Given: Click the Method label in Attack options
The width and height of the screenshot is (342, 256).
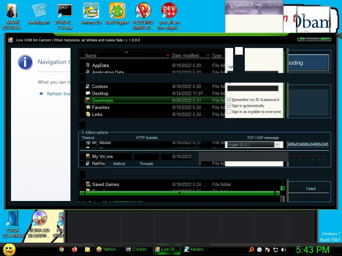Looking at the screenshot, I should click(x=119, y=164).
